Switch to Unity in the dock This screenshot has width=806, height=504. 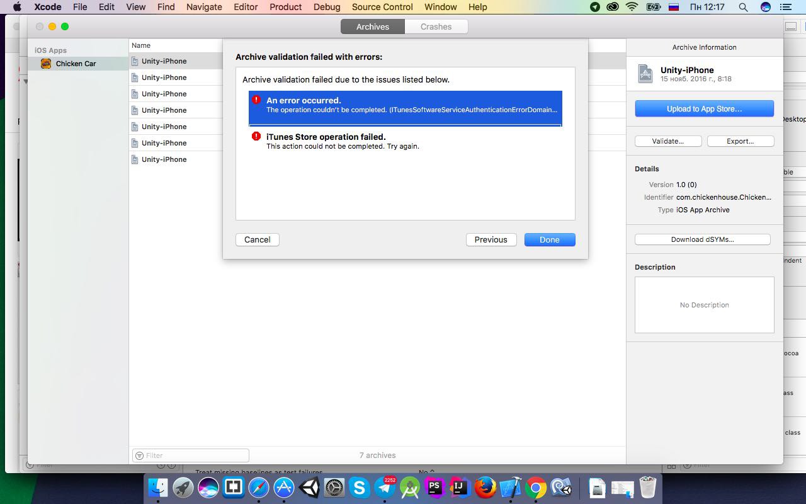(x=309, y=488)
